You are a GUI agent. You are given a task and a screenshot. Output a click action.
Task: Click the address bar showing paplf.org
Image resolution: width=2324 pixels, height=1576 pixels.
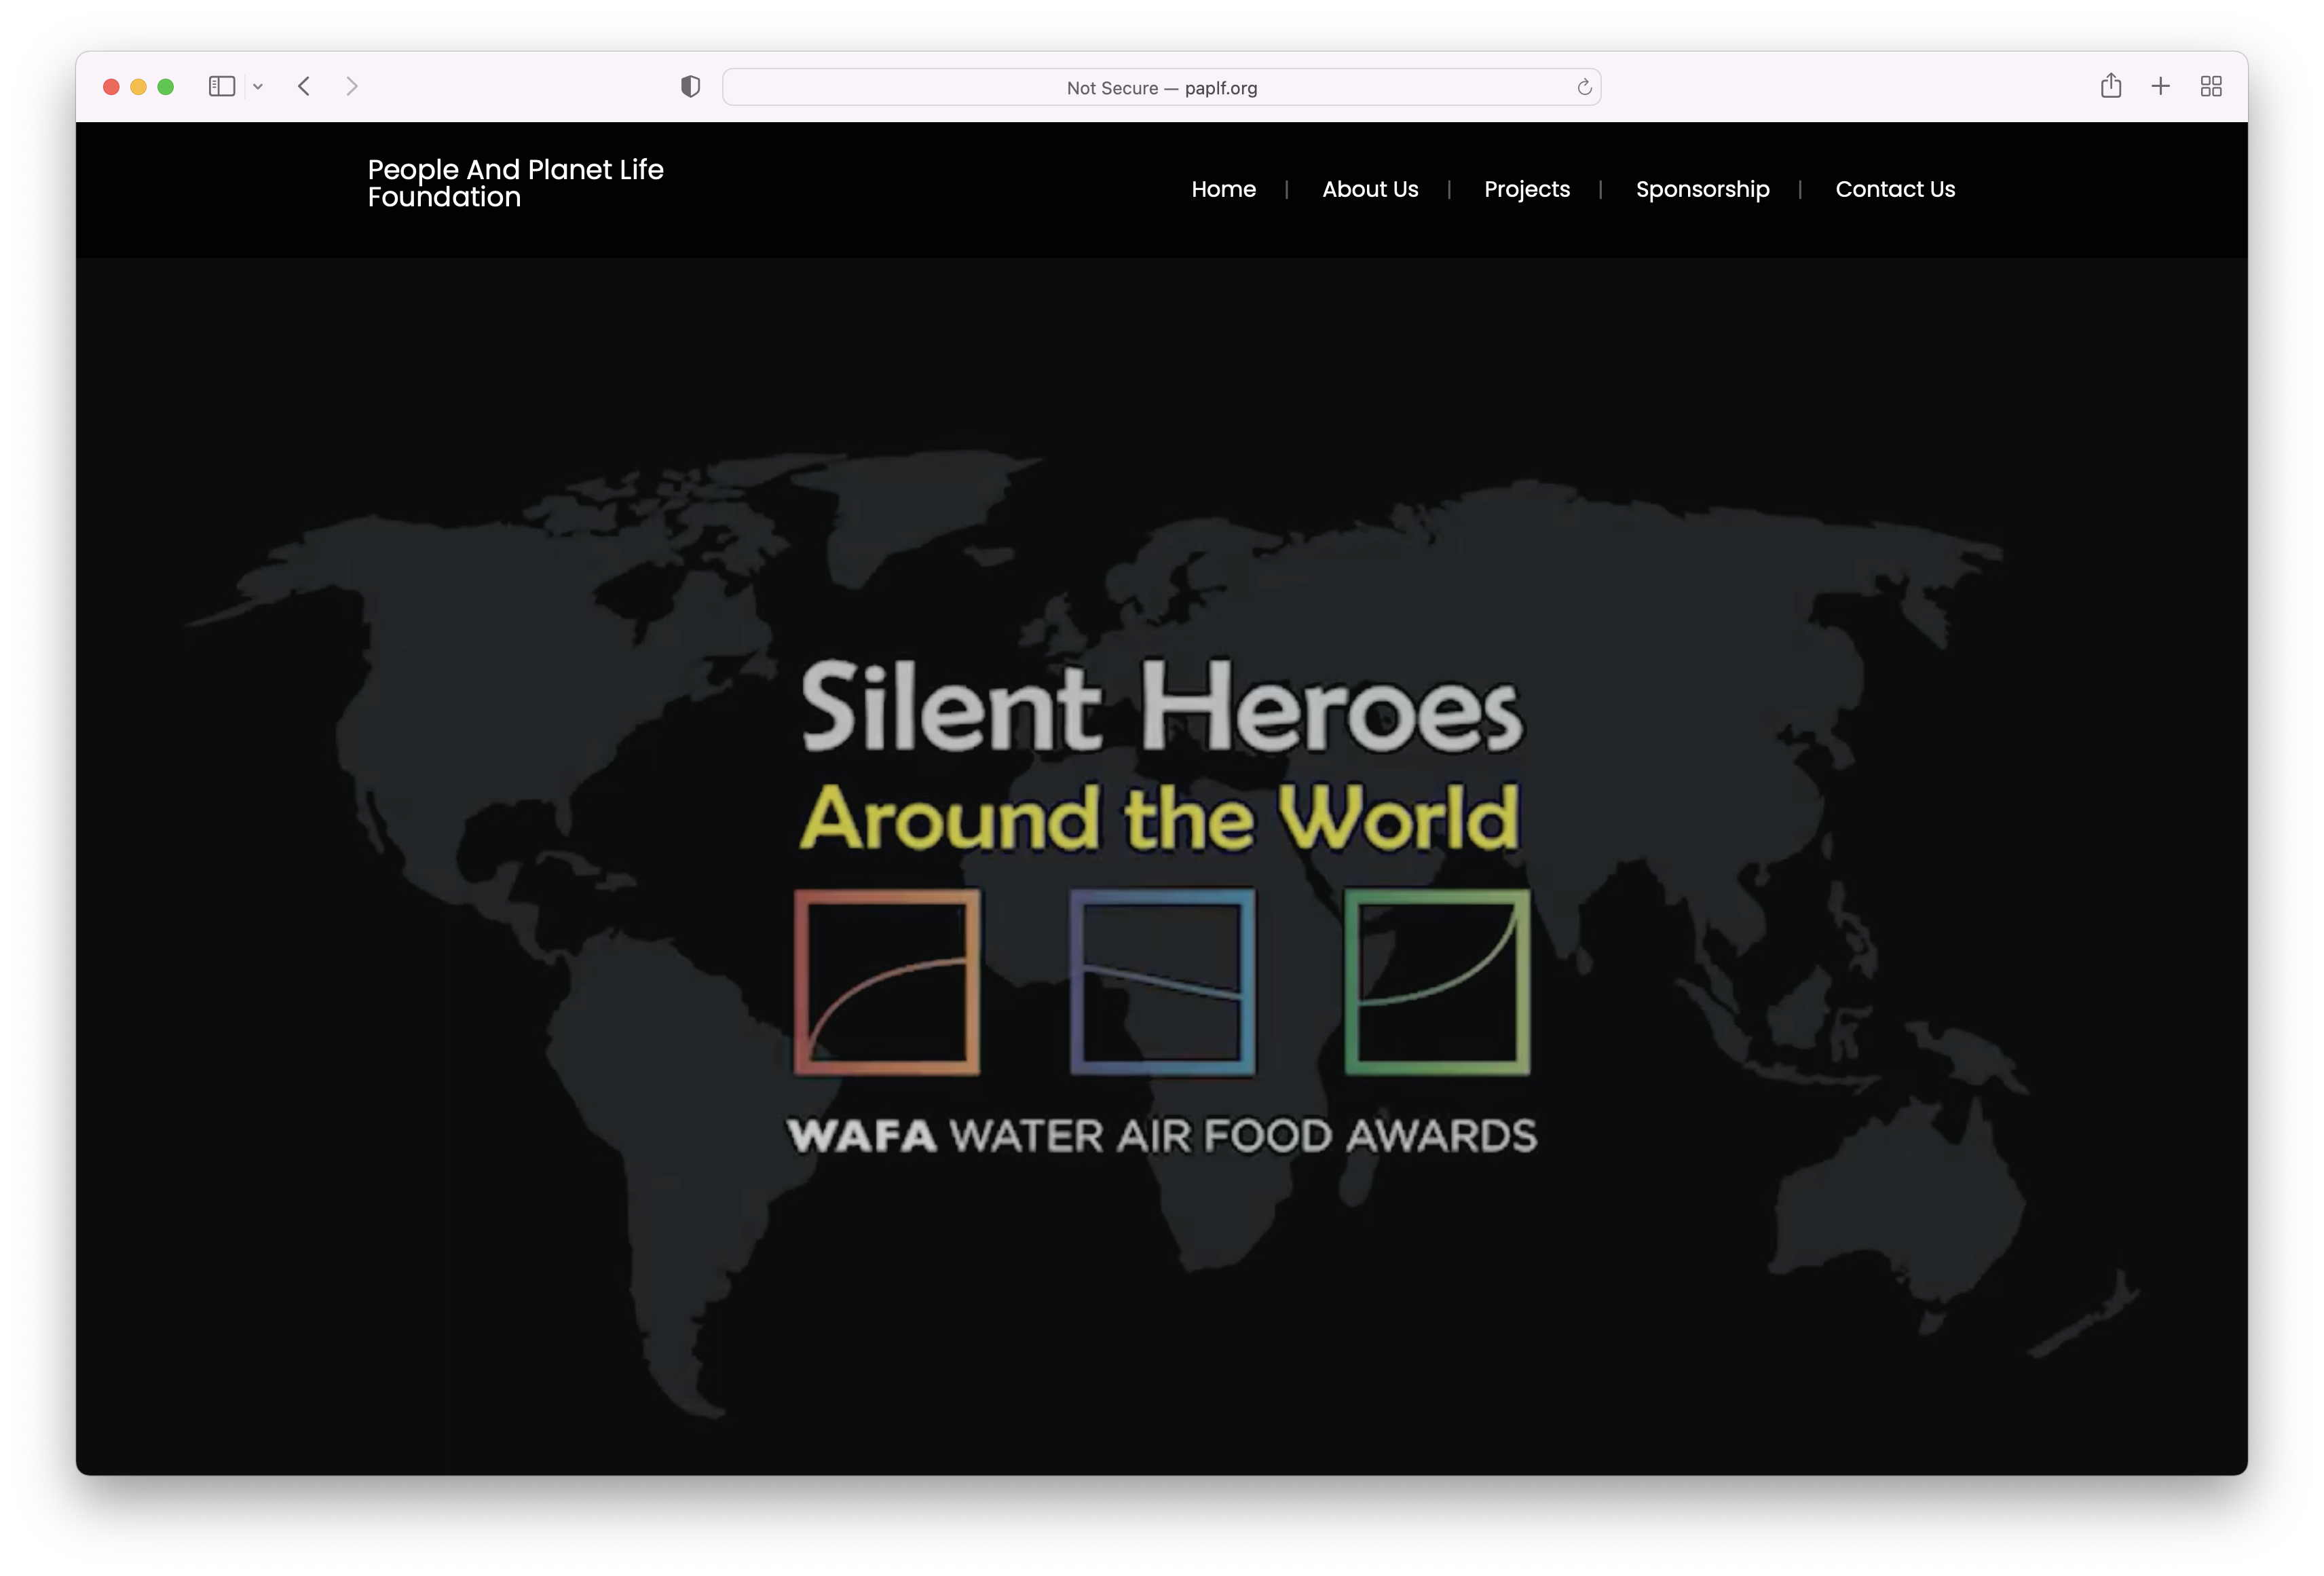click(x=1161, y=87)
